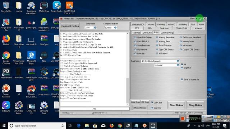Toggle the All checkbox

pyautogui.click(x=182, y=64)
